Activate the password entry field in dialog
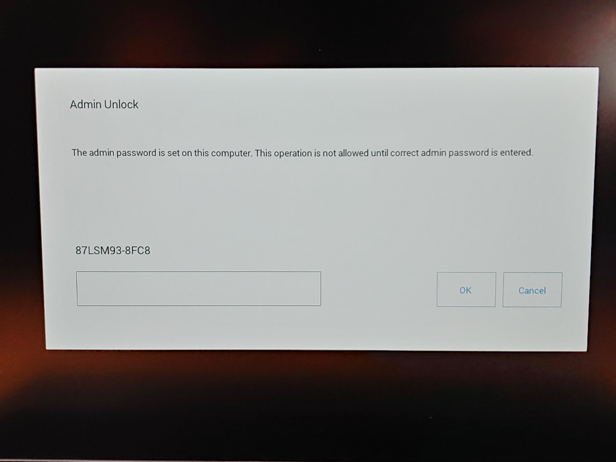616x462 pixels. [x=198, y=289]
